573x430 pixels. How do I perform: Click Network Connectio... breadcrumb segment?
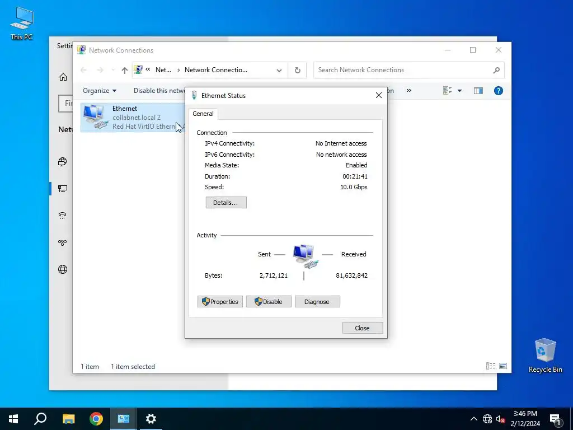(x=215, y=70)
